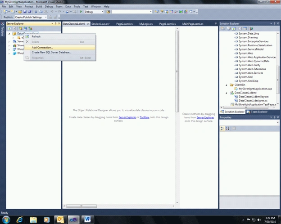281x224 pixels.
Task: Click the Cut scissors icon
Action: [x=36, y=12]
